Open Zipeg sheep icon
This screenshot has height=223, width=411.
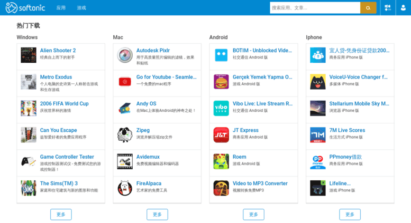[x=125, y=135]
